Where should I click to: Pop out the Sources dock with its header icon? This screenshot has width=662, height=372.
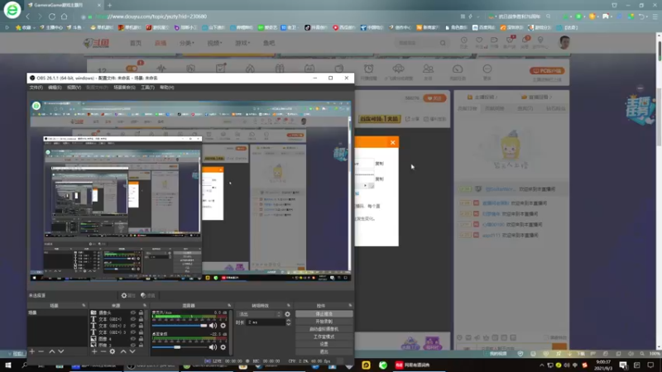145,305
